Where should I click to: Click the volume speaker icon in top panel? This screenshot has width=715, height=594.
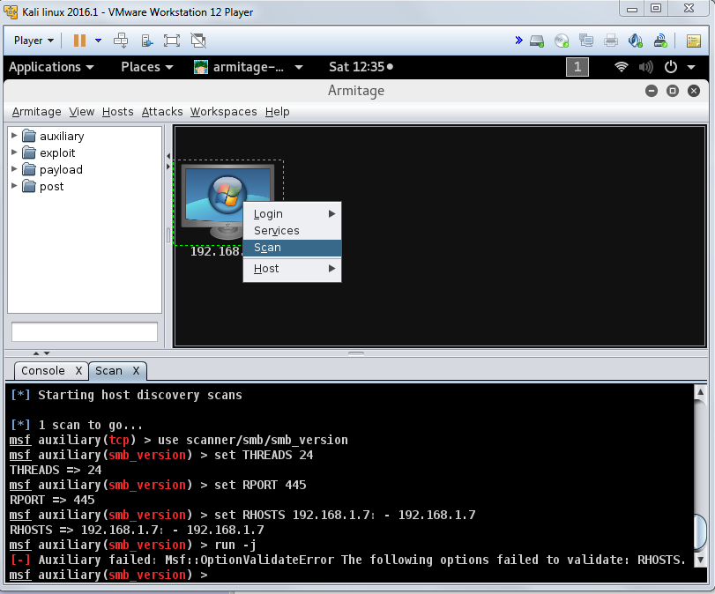pyautogui.click(x=646, y=67)
